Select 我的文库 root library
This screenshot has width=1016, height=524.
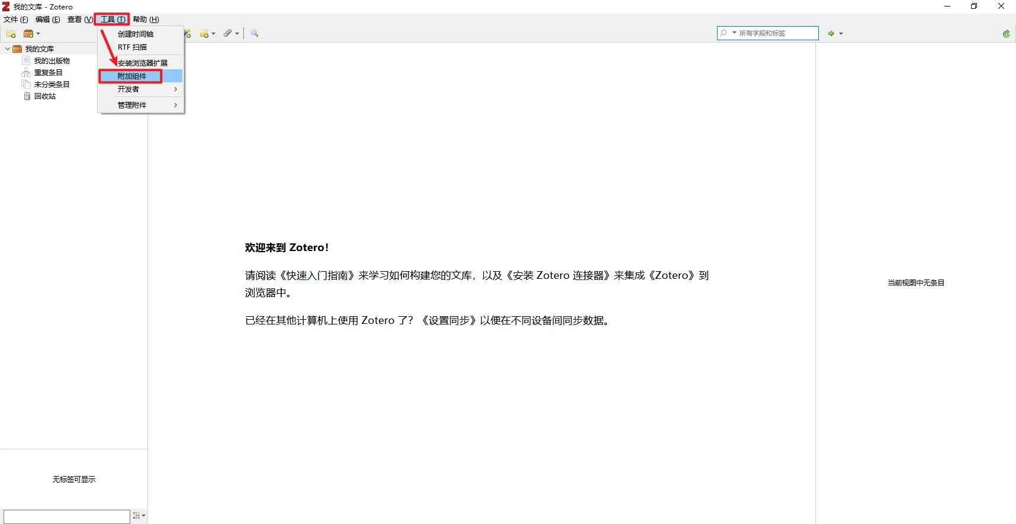click(x=40, y=49)
